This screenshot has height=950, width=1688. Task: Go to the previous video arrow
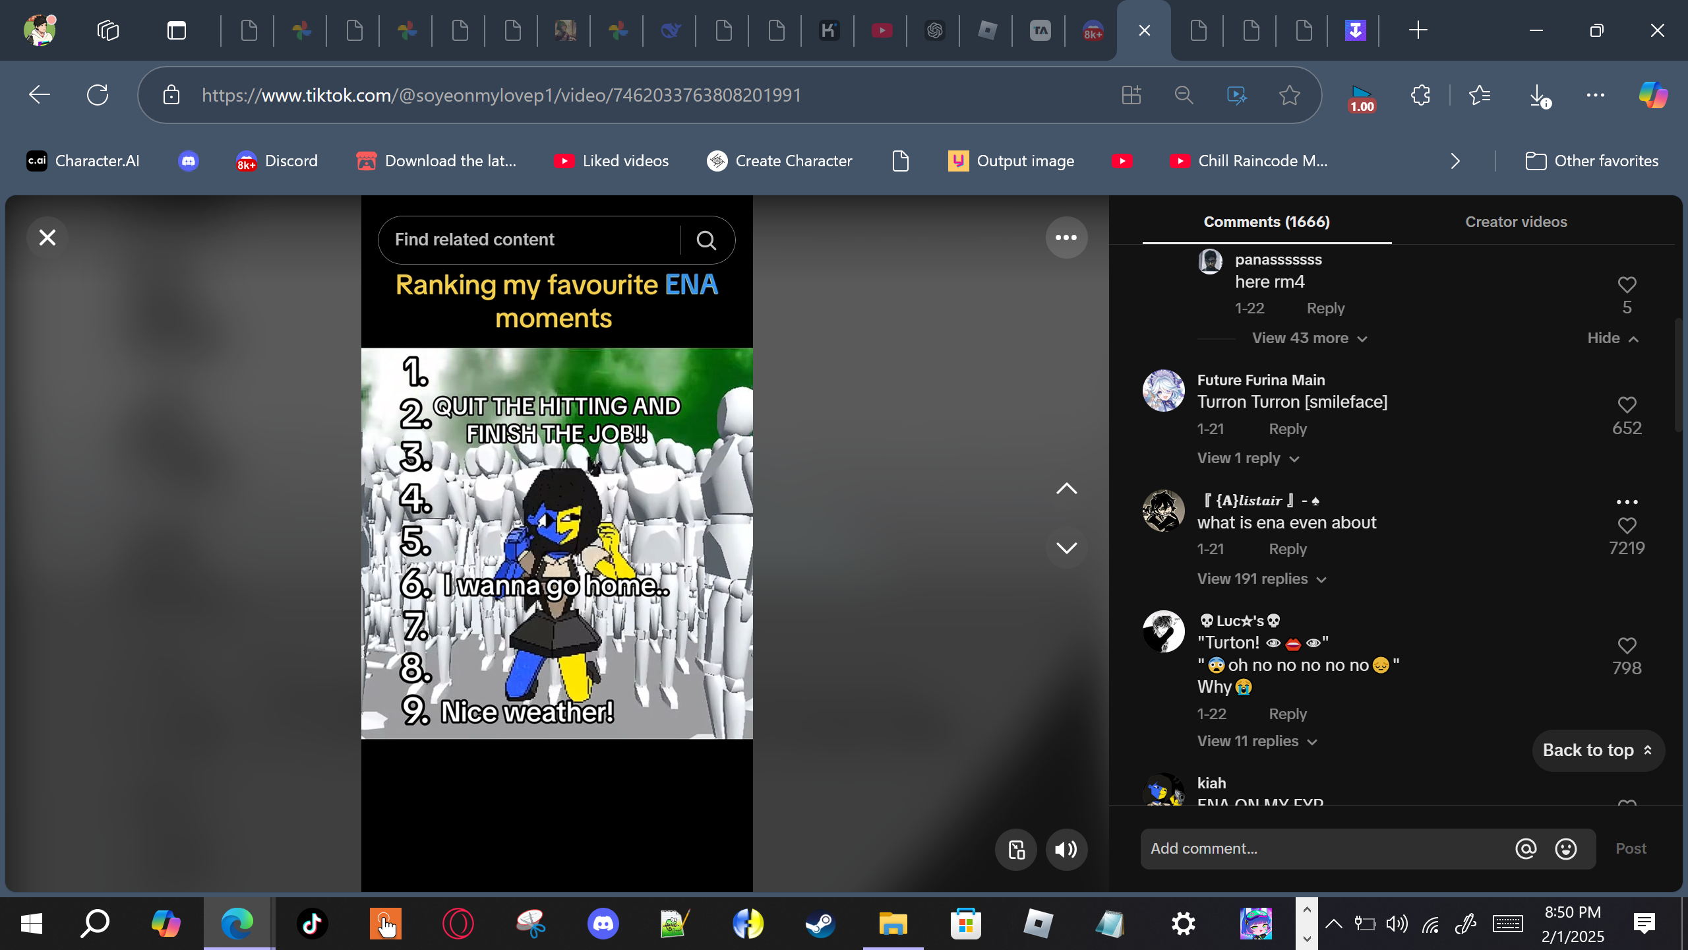1066,489
